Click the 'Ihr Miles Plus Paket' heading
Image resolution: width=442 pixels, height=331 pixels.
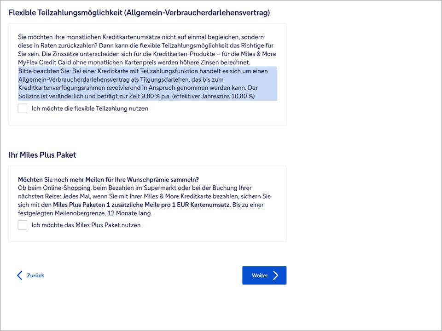coord(42,155)
